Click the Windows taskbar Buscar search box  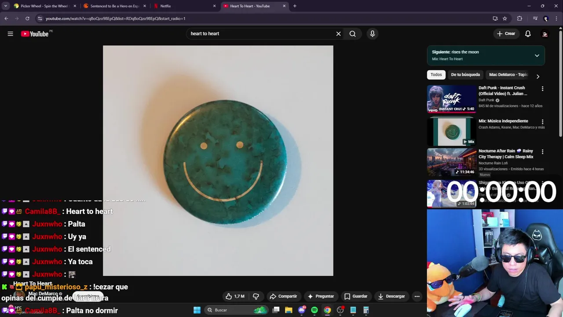pos(237,310)
